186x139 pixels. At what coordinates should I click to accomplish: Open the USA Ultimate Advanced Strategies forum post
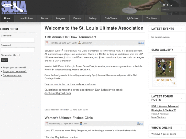pyautogui.click(x=165, y=108)
